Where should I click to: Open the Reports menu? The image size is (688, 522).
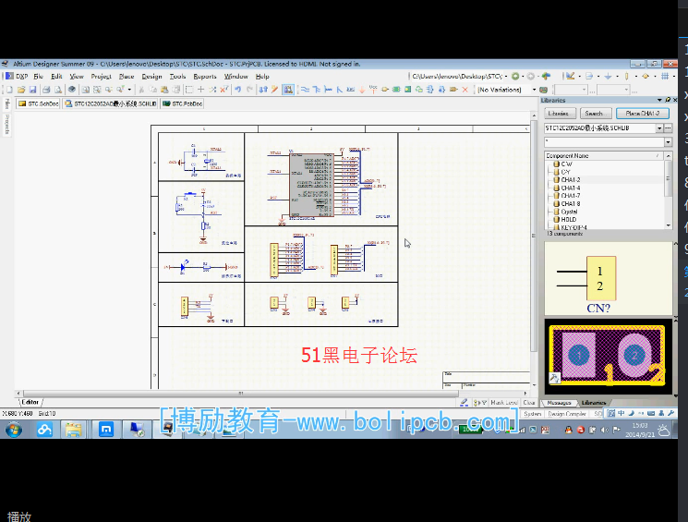(205, 77)
